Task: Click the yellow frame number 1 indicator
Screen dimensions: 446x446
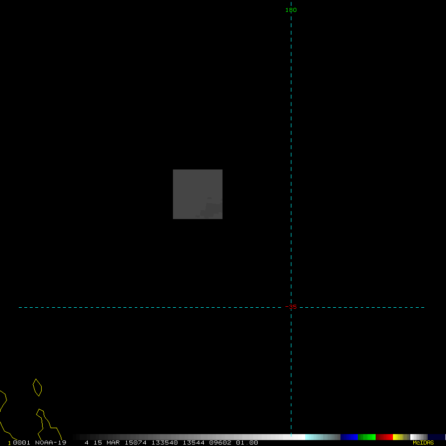Action: tap(9, 443)
